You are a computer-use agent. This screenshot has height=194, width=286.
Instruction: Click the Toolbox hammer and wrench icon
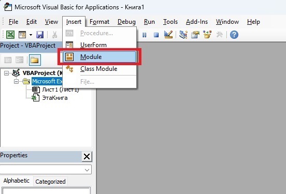(x=219, y=35)
